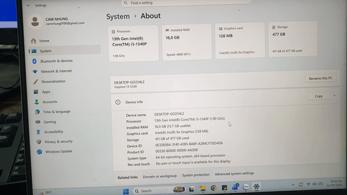
Task: Click System in the breadcrumb
Action: (118, 17)
